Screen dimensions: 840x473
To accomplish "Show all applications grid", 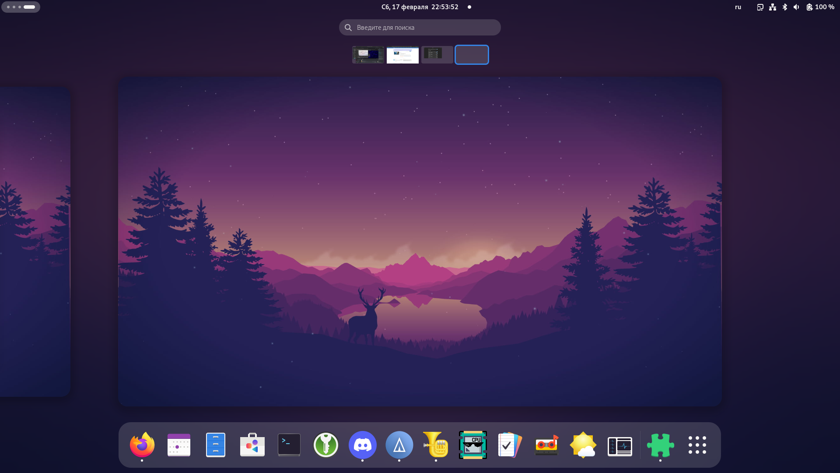I will click(x=697, y=445).
